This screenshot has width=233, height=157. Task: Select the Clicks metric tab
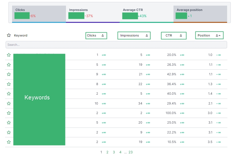pyautogui.click(x=39, y=14)
